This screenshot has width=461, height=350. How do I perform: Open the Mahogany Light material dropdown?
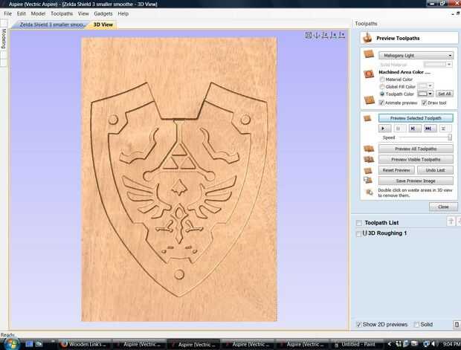(416, 55)
